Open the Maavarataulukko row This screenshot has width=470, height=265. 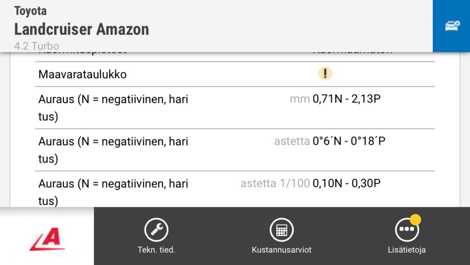(83, 74)
